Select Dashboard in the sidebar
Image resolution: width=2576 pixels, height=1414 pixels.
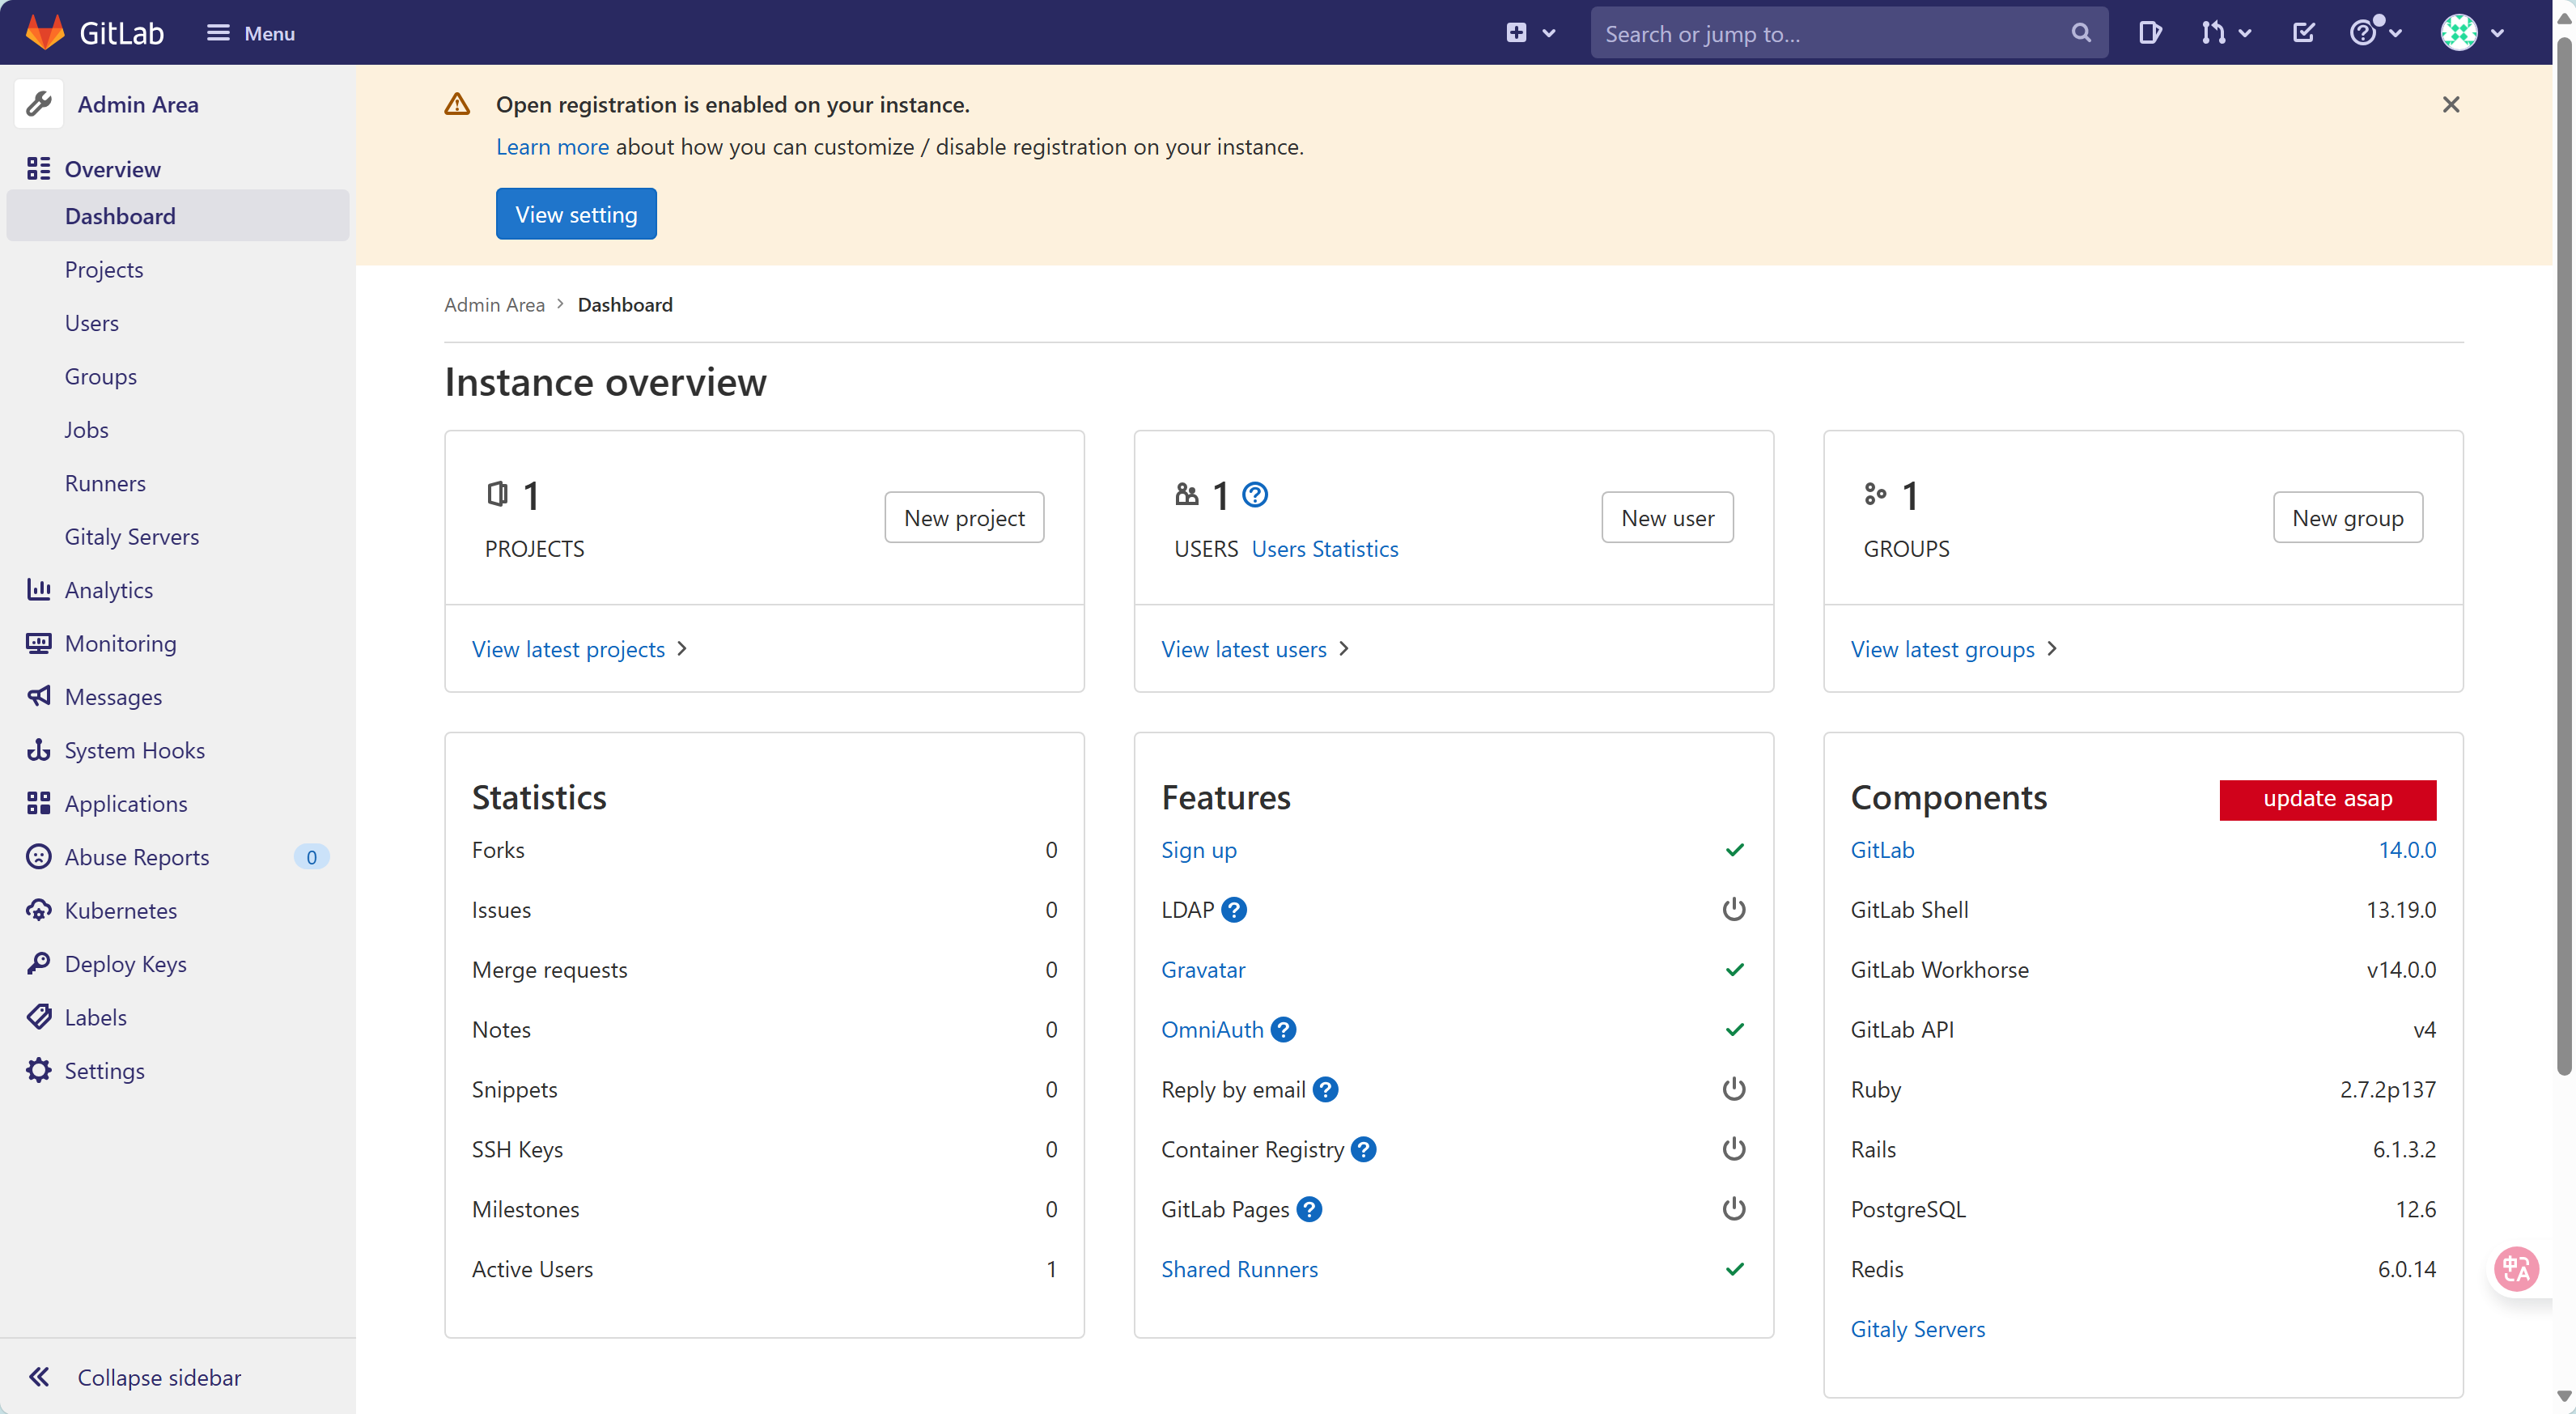[178, 216]
